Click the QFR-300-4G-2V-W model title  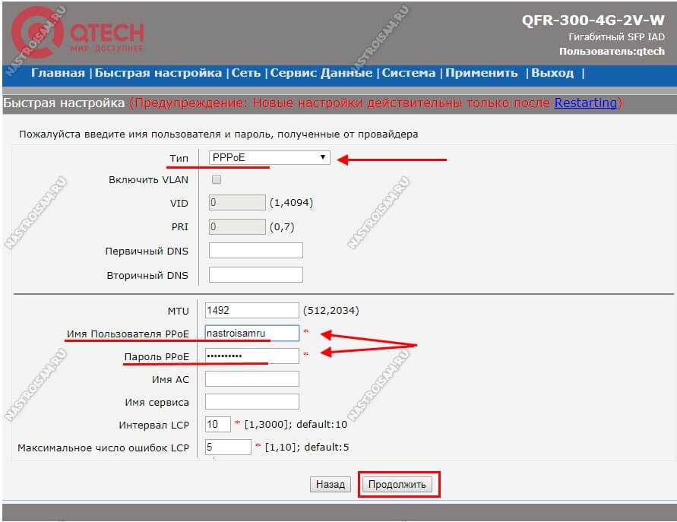(593, 20)
